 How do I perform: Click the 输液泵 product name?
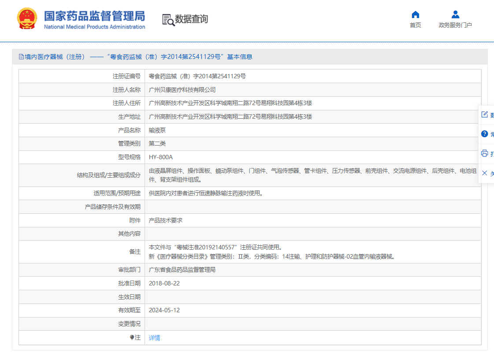pos(157,130)
